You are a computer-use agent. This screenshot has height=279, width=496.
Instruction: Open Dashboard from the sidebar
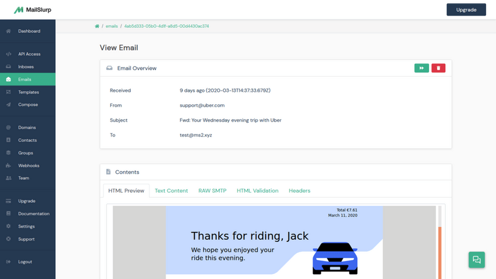29,31
